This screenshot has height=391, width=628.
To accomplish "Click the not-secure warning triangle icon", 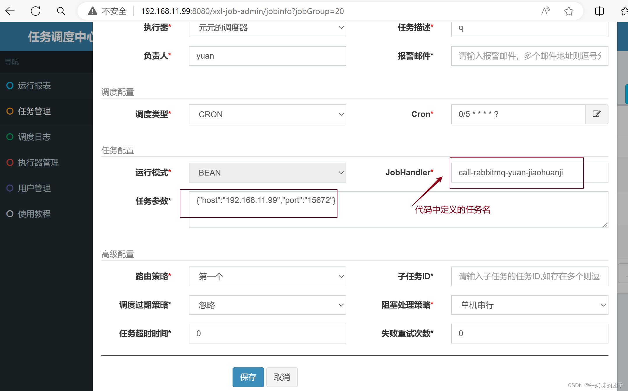I will (x=92, y=11).
